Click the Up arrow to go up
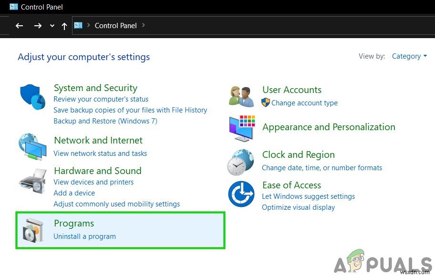 tap(64, 26)
